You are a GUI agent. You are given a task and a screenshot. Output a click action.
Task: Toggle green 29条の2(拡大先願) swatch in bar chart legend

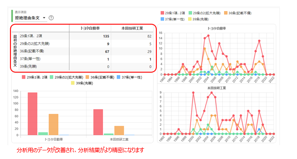click(52, 77)
